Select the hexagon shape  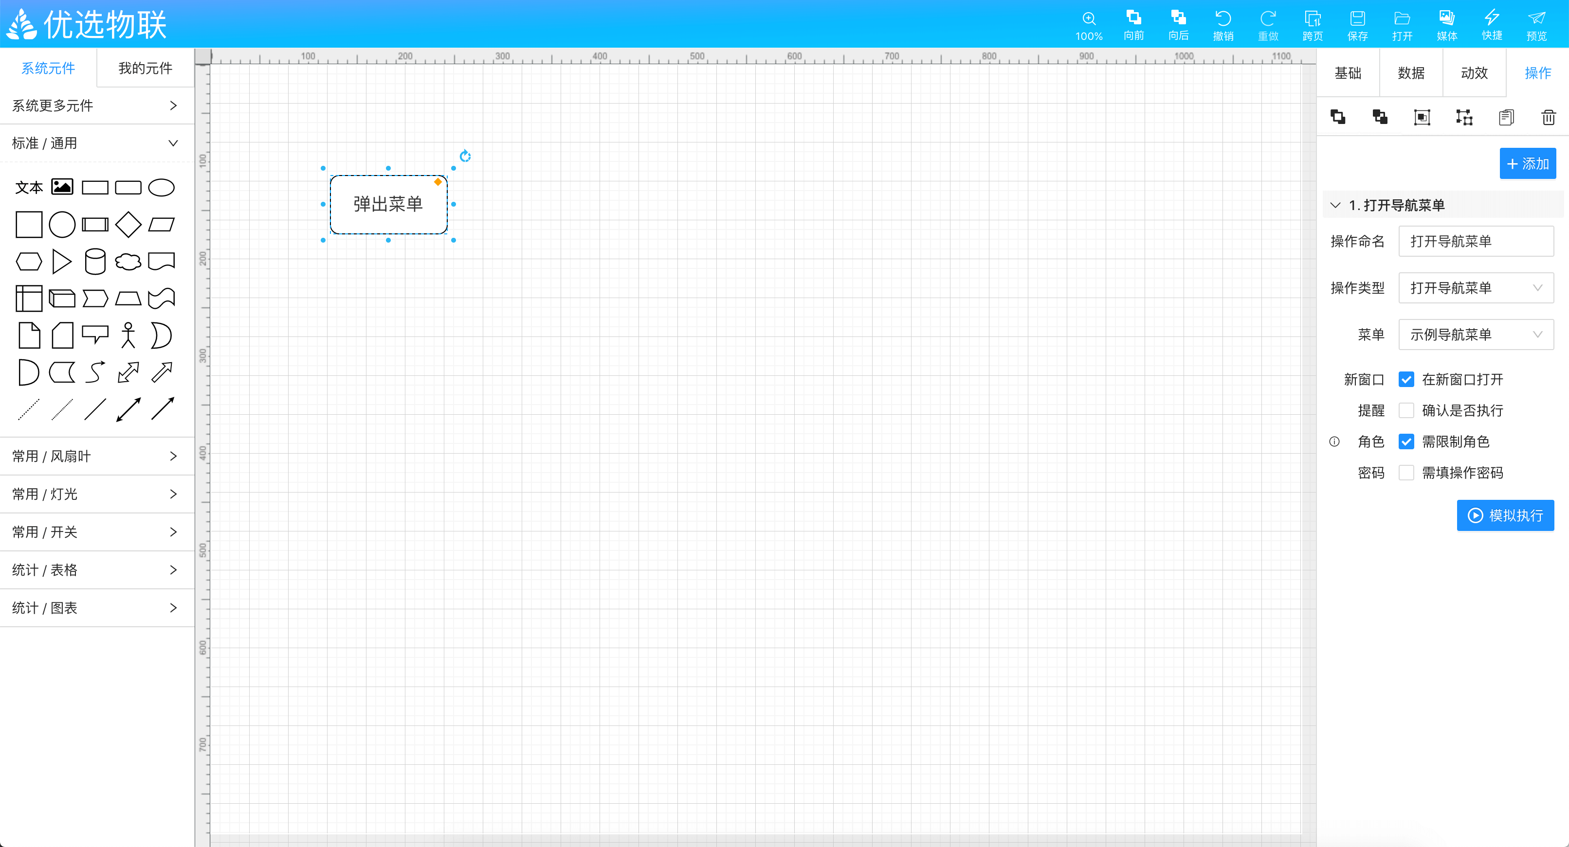click(29, 262)
